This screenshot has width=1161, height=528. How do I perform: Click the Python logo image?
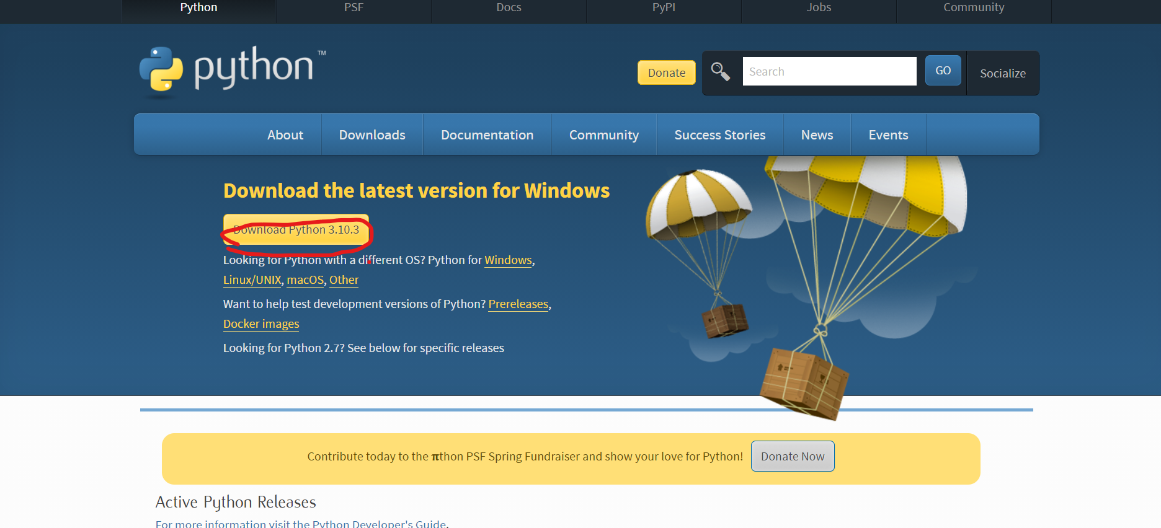click(x=233, y=71)
